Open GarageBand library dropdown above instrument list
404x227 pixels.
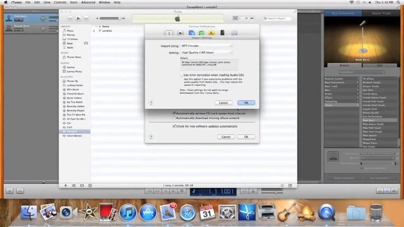tap(362, 73)
